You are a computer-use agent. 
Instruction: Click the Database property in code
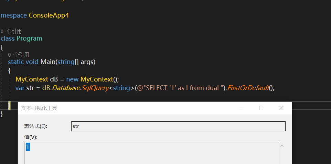coord(66,88)
